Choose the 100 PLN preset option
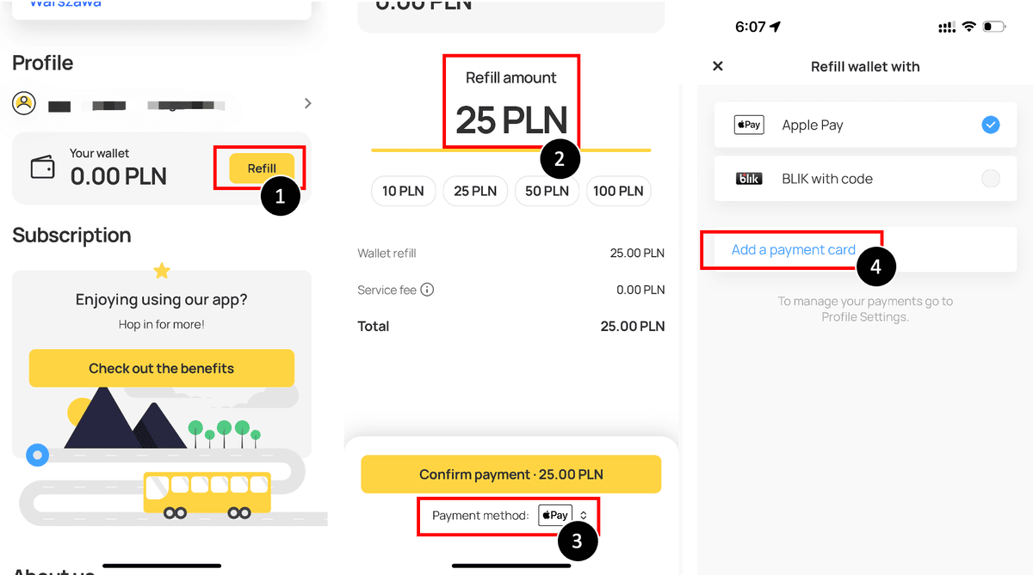This screenshot has width=1033, height=575. coord(618,191)
